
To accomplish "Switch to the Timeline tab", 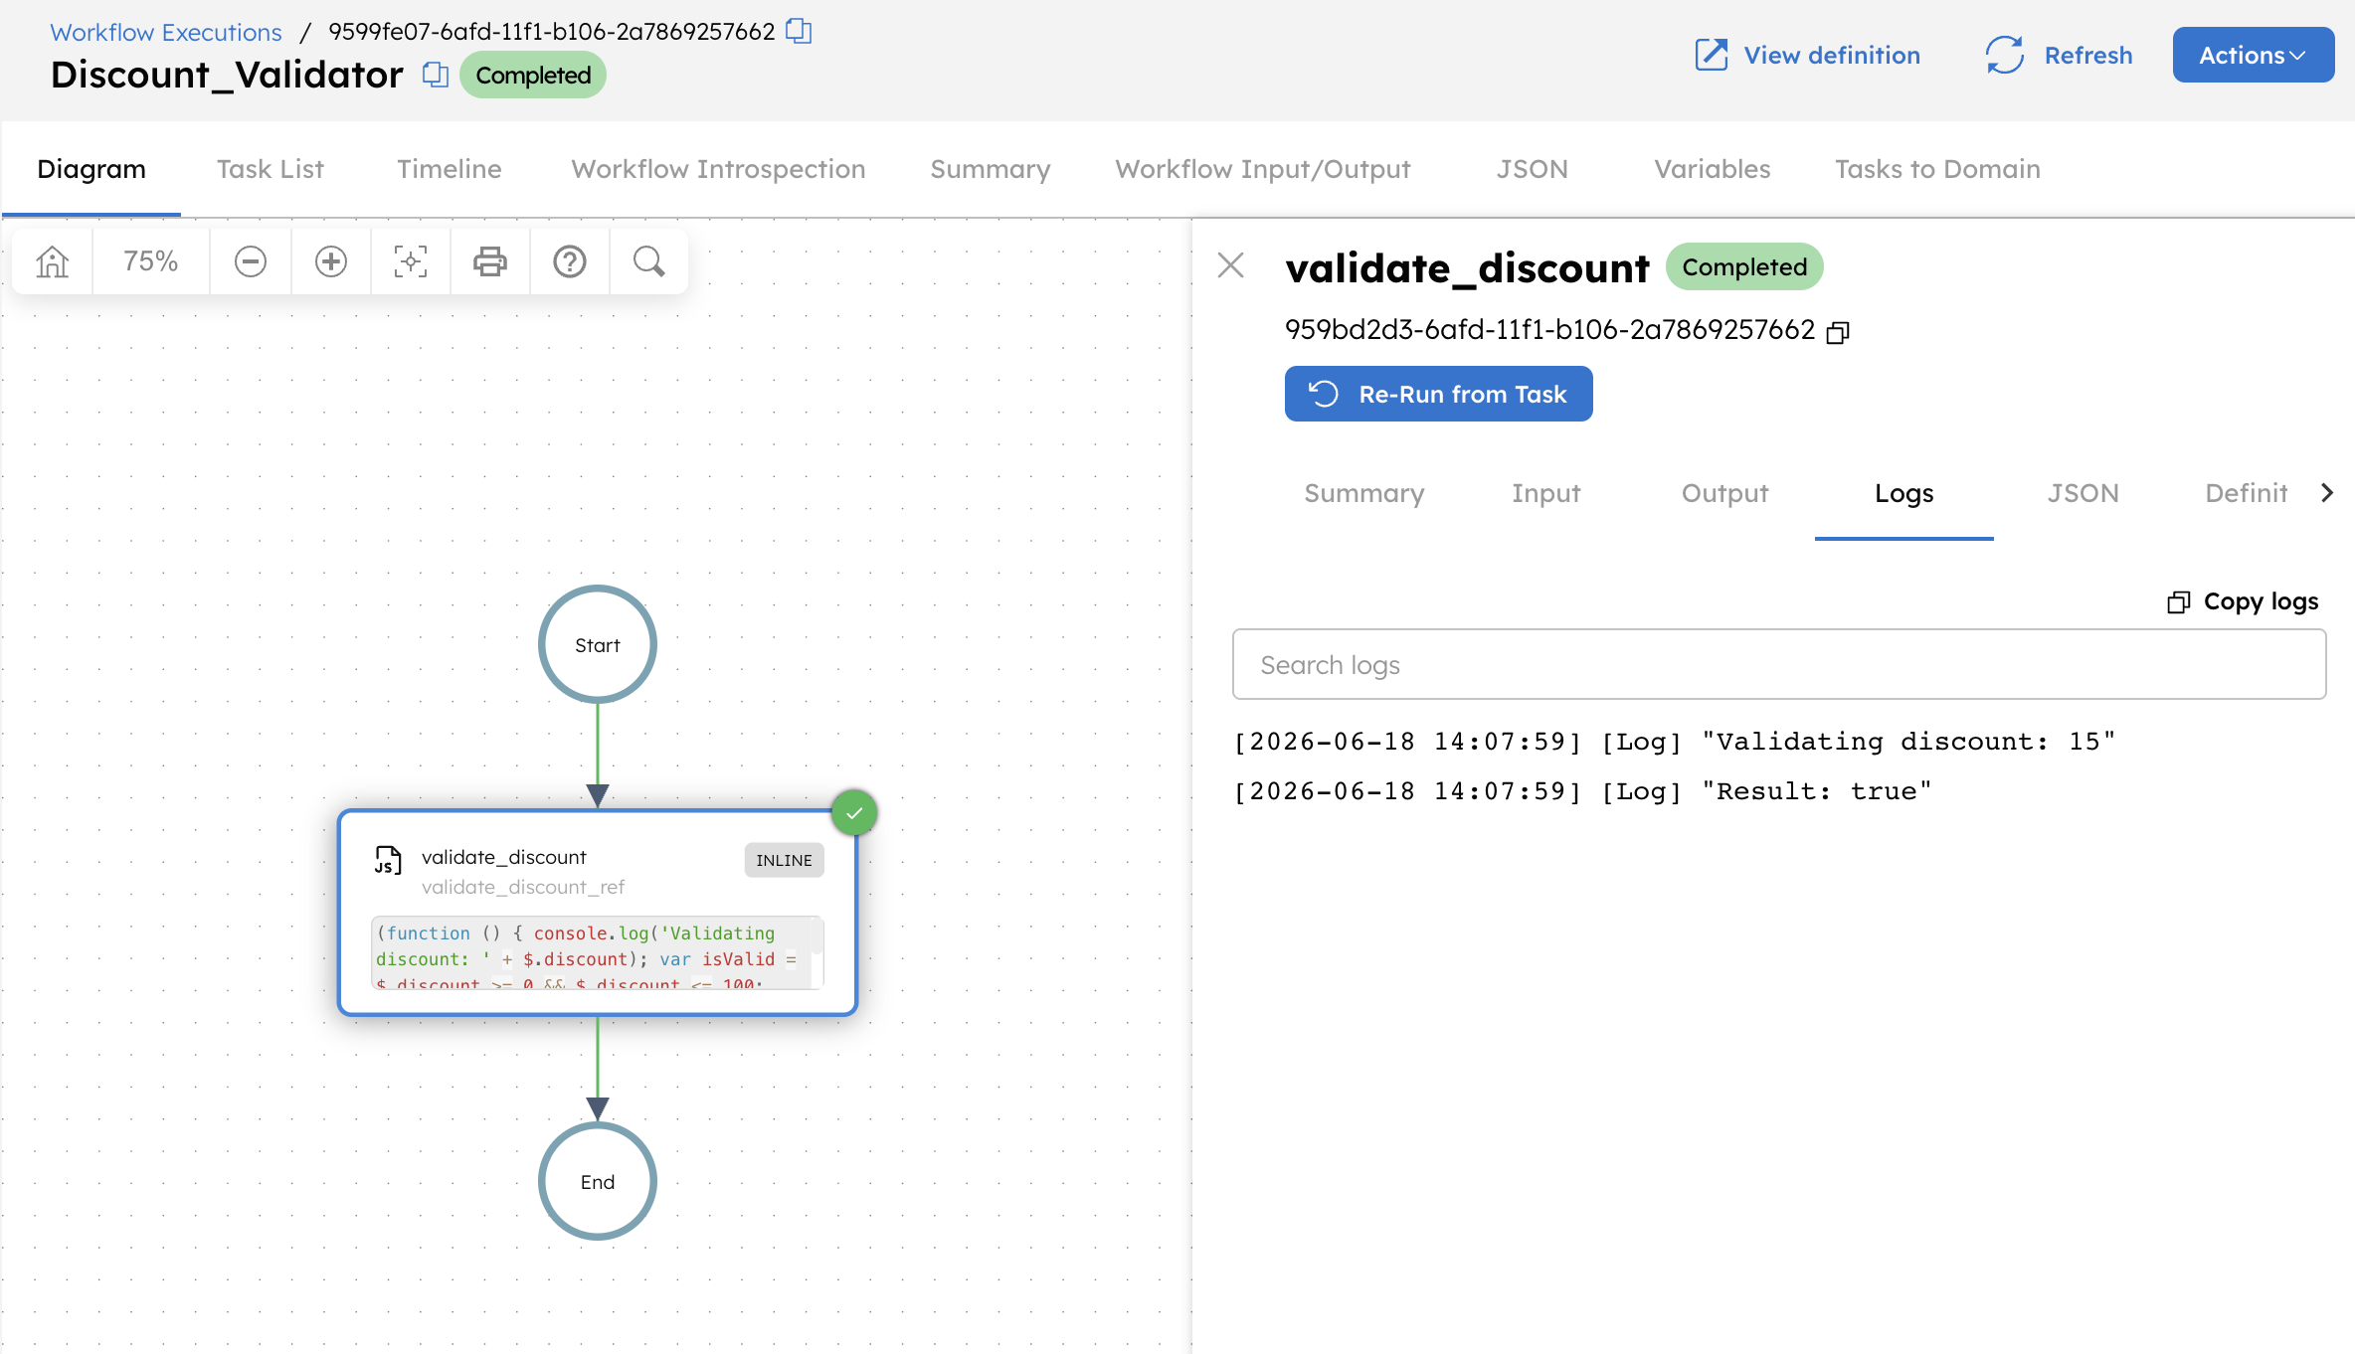I will pos(450,169).
